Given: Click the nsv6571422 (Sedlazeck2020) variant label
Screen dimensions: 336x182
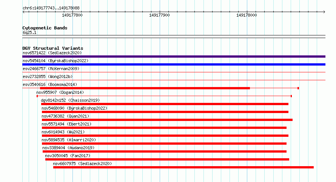Looking at the screenshot, I should click(52, 53).
